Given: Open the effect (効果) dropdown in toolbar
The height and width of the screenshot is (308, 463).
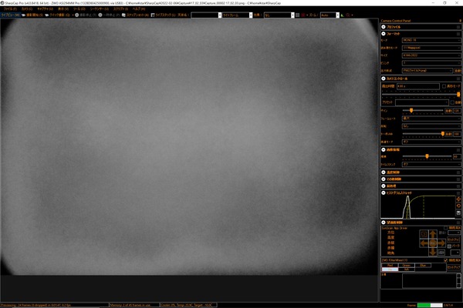Looking at the screenshot, I should pyautogui.click(x=292, y=15).
